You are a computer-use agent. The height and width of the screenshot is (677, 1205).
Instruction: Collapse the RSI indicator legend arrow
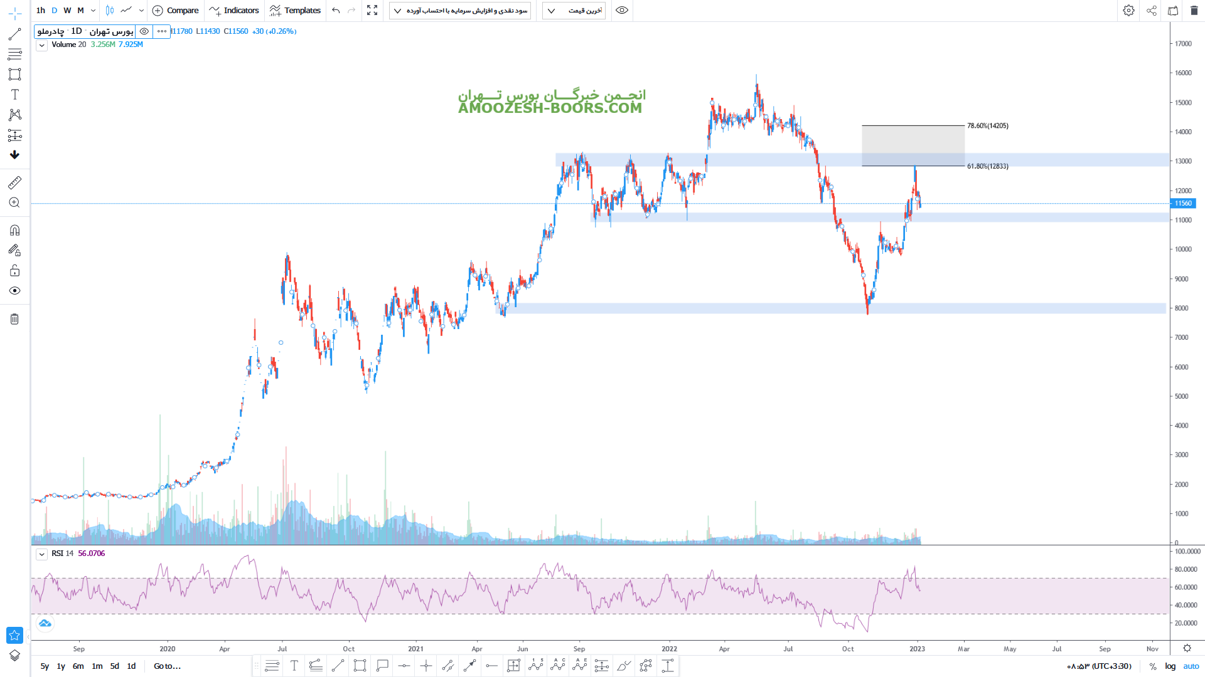click(x=41, y=554)
